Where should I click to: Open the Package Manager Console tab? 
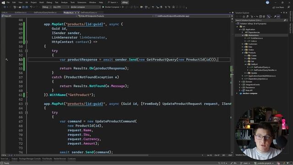[30, 159]
